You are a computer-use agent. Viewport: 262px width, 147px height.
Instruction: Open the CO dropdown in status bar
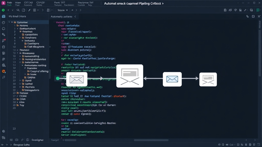click(232, 145)
